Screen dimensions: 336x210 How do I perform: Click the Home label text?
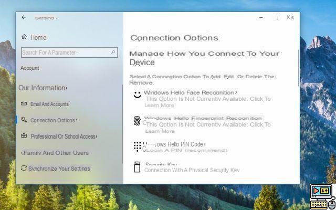point(38,37)
